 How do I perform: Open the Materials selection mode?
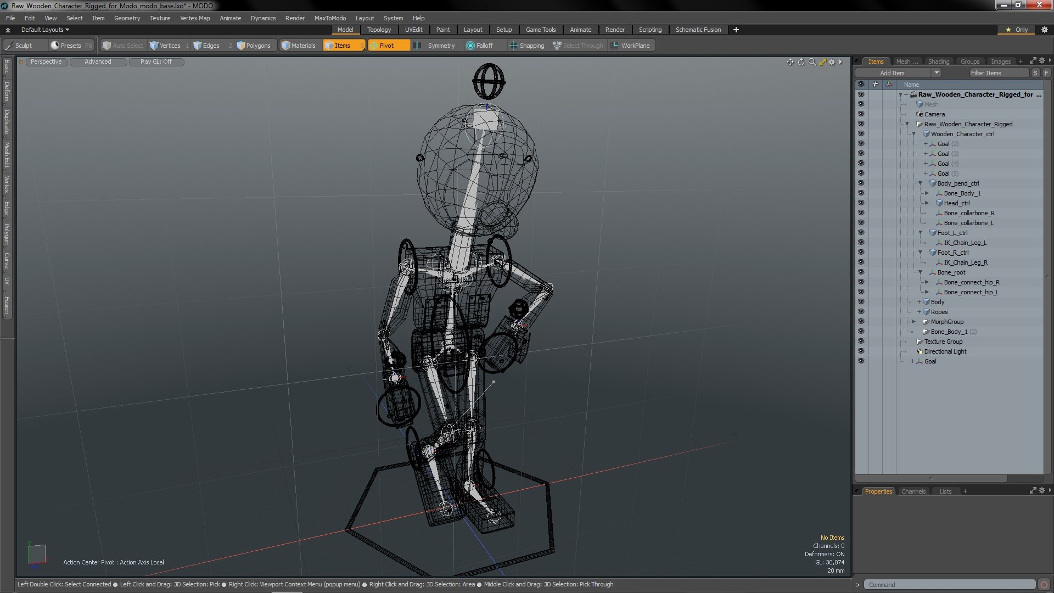[299, 46]
